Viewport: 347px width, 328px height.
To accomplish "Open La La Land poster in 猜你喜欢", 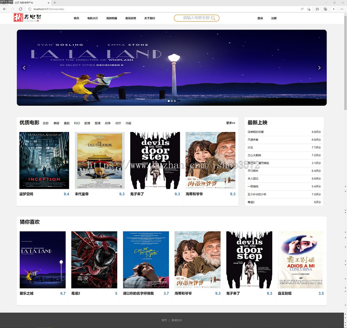I will (42, 260).
